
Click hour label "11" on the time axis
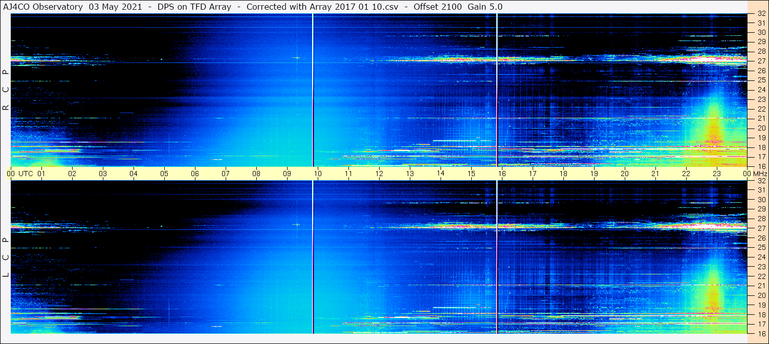click(348, 174)
